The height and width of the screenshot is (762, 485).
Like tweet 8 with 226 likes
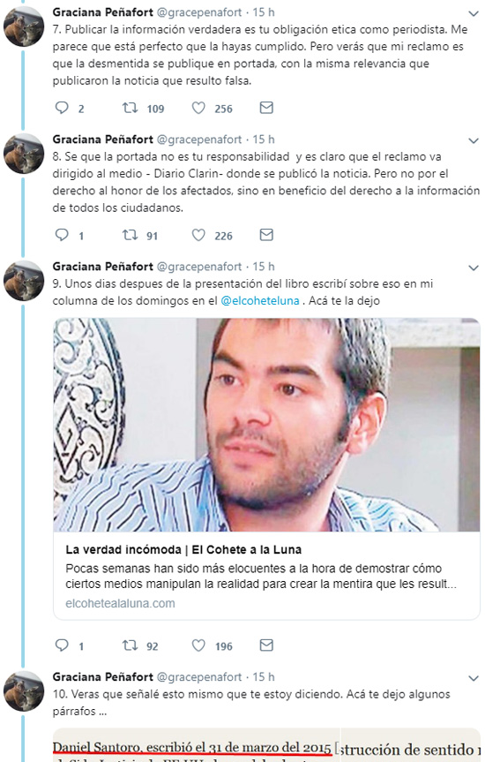tap(198, 235)
